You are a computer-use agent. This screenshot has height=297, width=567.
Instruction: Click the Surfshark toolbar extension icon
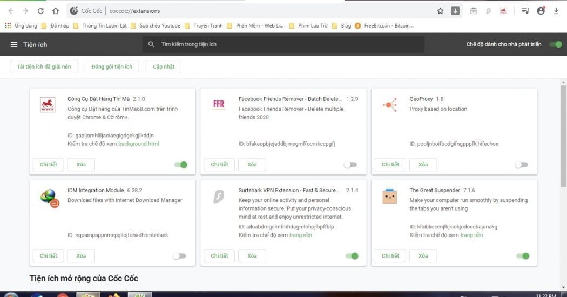[489, 11]
